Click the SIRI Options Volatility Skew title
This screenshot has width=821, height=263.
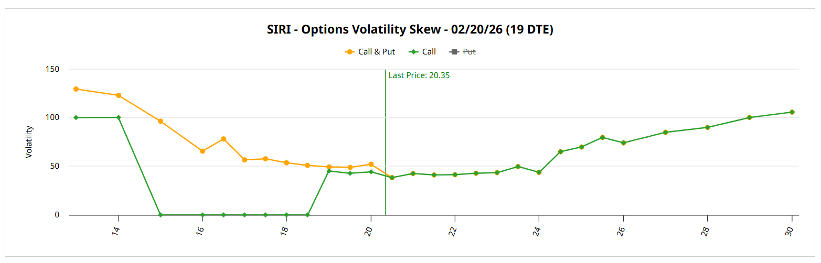point(410,30)
